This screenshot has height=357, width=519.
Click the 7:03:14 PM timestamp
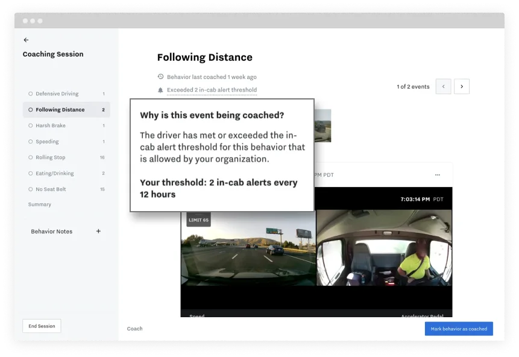(x=415, y=199)
